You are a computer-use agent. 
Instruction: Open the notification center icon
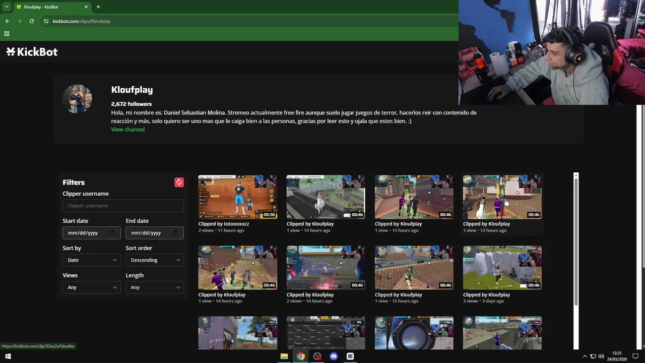pos(635,356)
